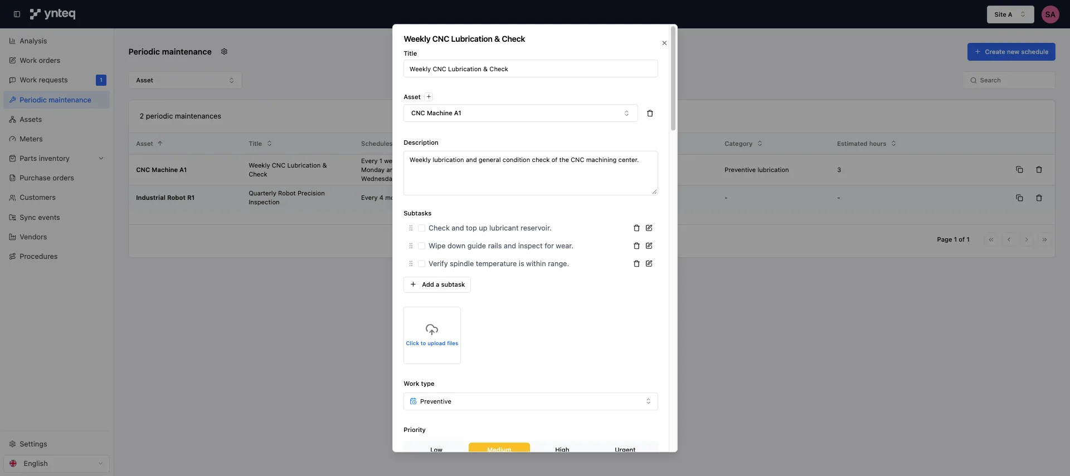Screen dimensions: 1070x476
Task: Open the CNC Machine A1 asset dropdown
Action: (521, 114)
